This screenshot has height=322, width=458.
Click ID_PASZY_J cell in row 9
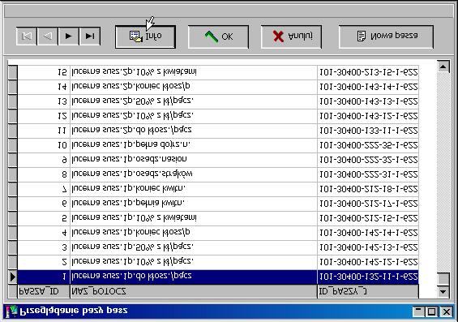coord(368,160)
